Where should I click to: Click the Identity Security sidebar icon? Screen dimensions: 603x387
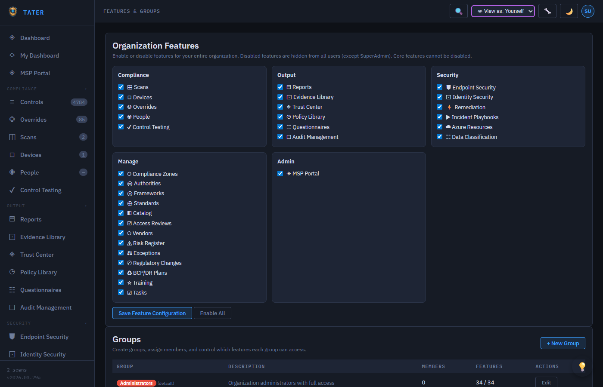coord(12,354)
